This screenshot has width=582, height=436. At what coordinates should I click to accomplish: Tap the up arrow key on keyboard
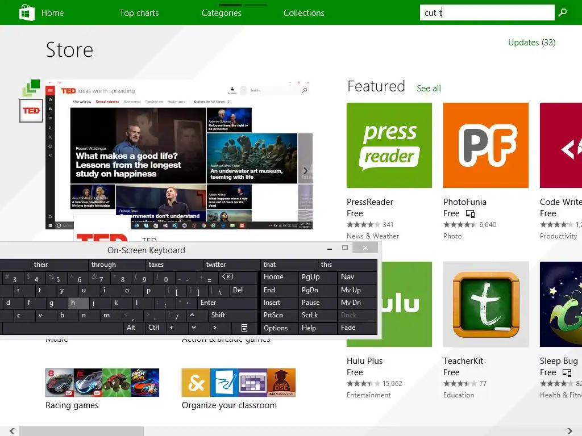coord(192,315)
